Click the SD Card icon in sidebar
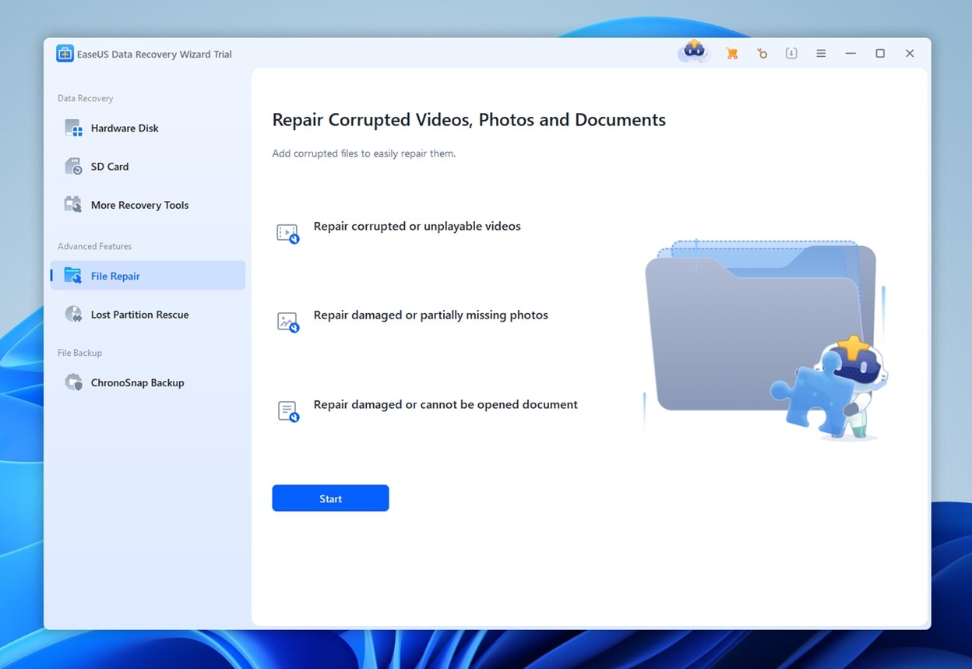 coord(73,167)
